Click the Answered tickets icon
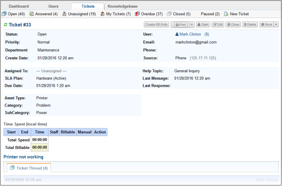282x186 pixels. coord(31,14)
